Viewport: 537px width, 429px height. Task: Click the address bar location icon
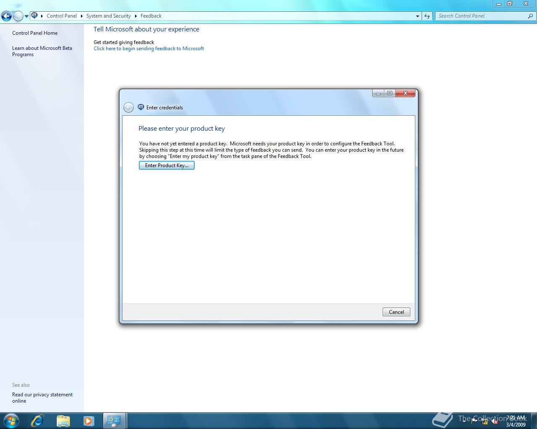[34, 16]
